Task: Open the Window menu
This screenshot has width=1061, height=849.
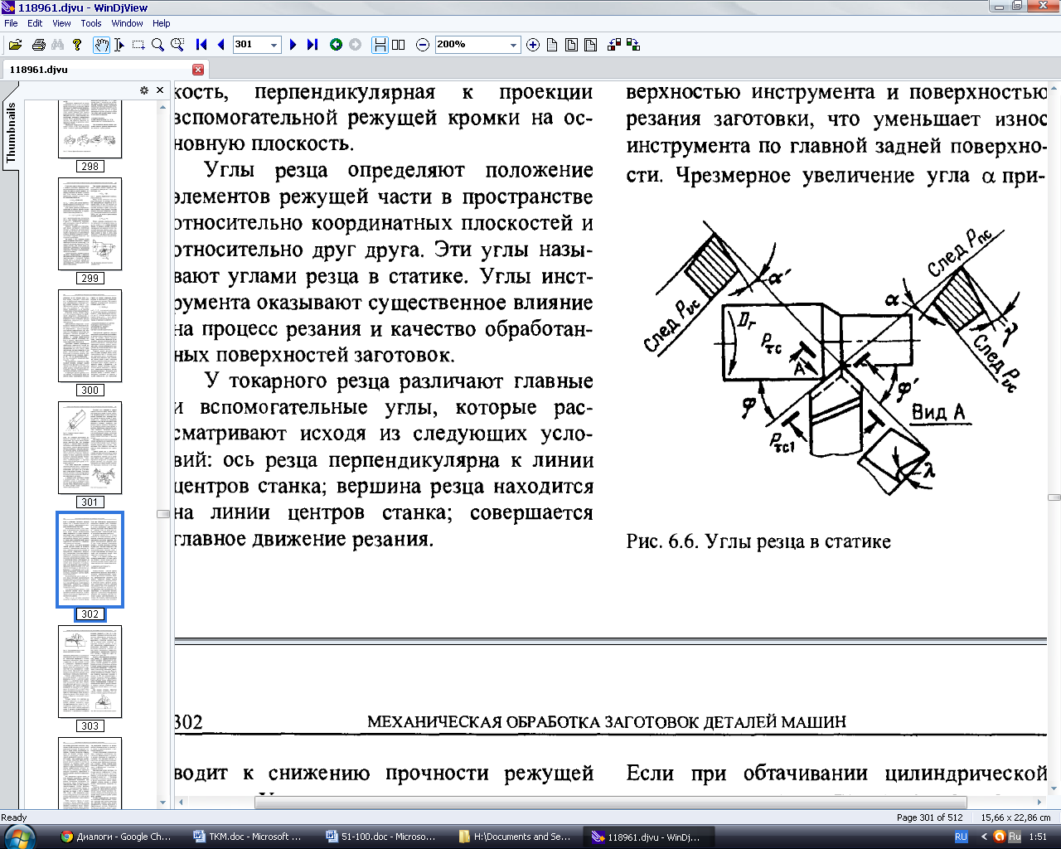Action: click(127, 23)
